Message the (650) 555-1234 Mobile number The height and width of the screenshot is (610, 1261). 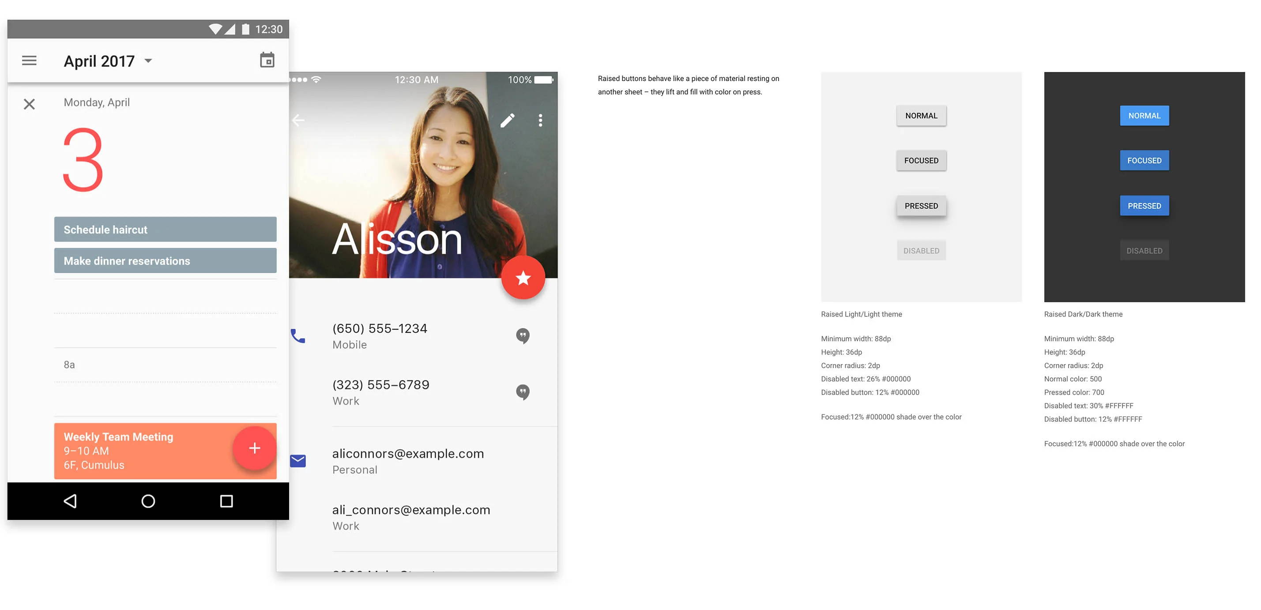[523, 336]
